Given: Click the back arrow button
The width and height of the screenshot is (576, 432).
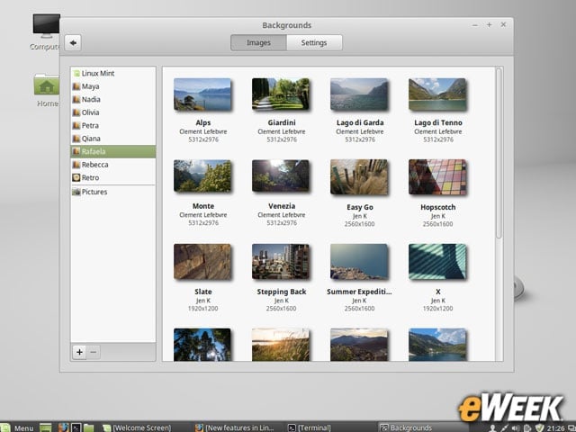Looking at the screenshot, I should click(x=73, y=42).
